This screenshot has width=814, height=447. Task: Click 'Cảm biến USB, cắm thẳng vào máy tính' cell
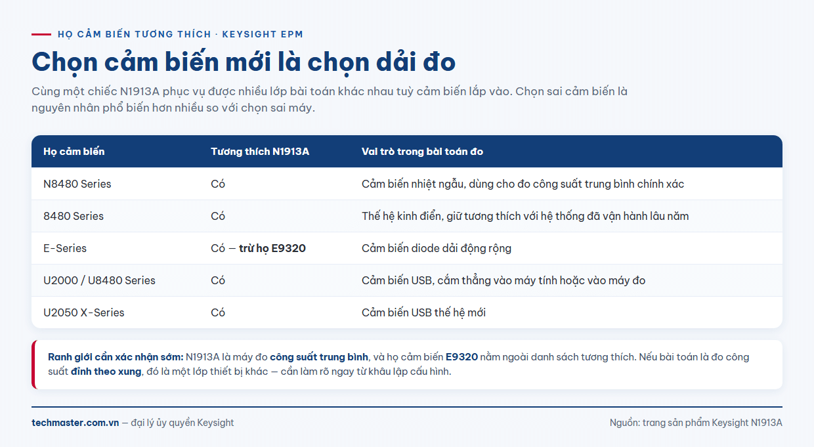503,280
